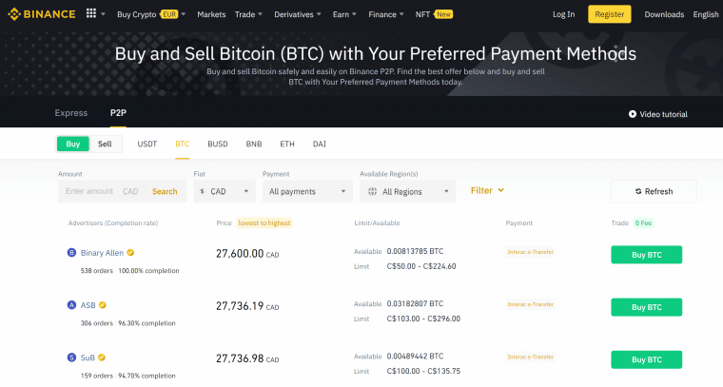
Task: Click SuB's advertiser avatar icon
Action: click(71, 358)
